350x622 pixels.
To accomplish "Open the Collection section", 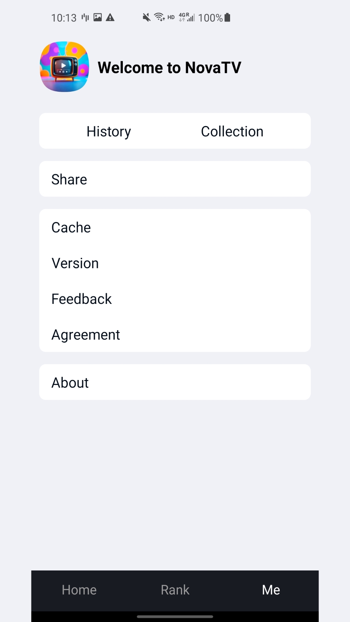I will (232, 131).
